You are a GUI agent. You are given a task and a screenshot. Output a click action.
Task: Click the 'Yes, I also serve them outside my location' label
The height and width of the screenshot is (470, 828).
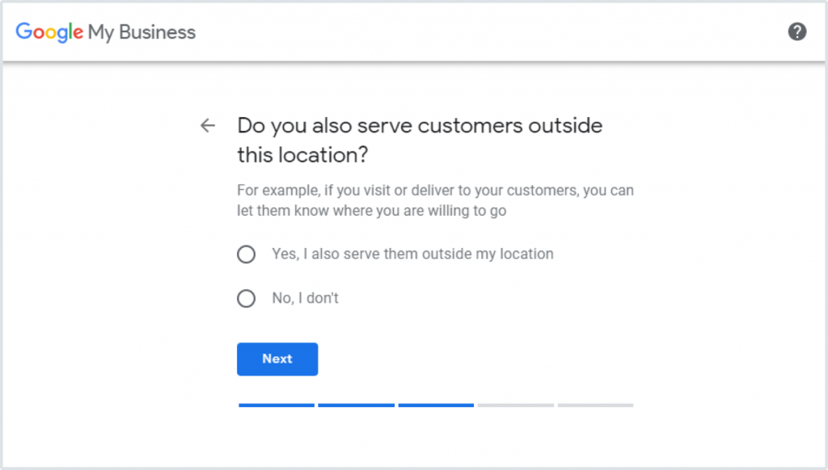pos(412,254)
